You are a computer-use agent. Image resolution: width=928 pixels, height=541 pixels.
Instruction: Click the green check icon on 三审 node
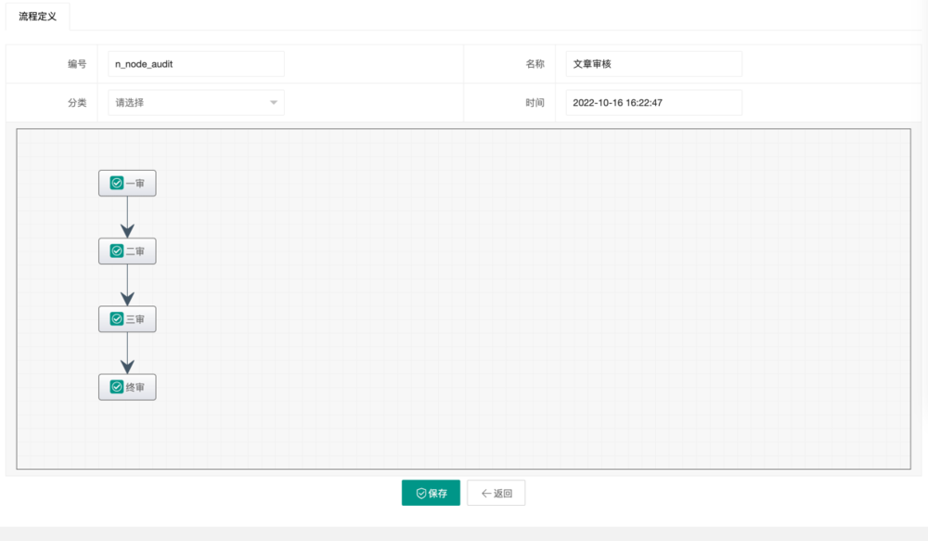point(116,319)
